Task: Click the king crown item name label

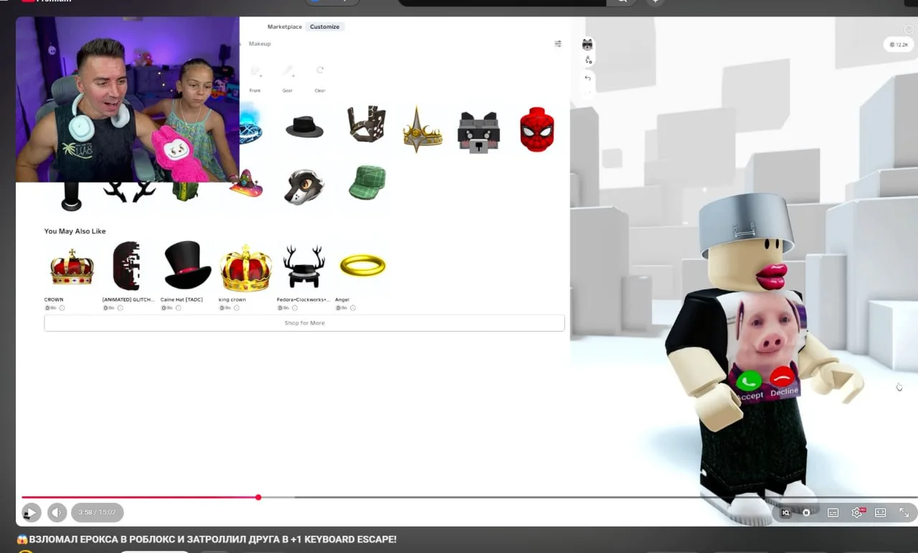Action: point(232,299)
